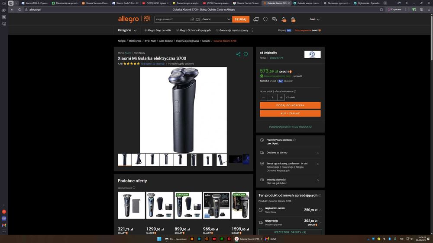The image size is (433, 243).
Task: Bookmark this page using the address bar icon
Action: pyautogui.click(x=381, y=9)
